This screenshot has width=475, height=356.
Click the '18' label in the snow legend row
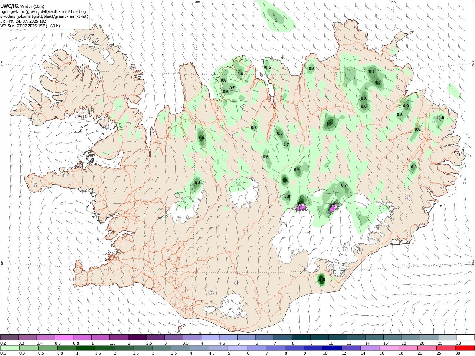pos(403,343)
